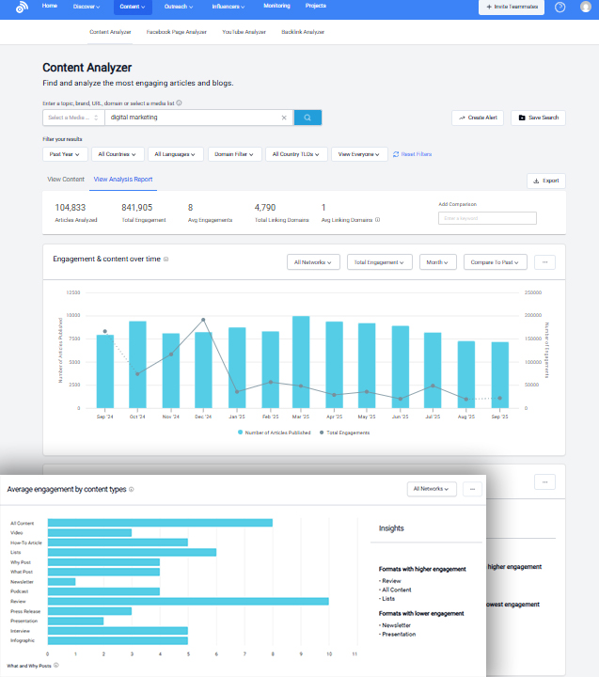Open the Select a Media list dropdown
The width and height of the screenshot is (599, 677).
click(71, 118)
